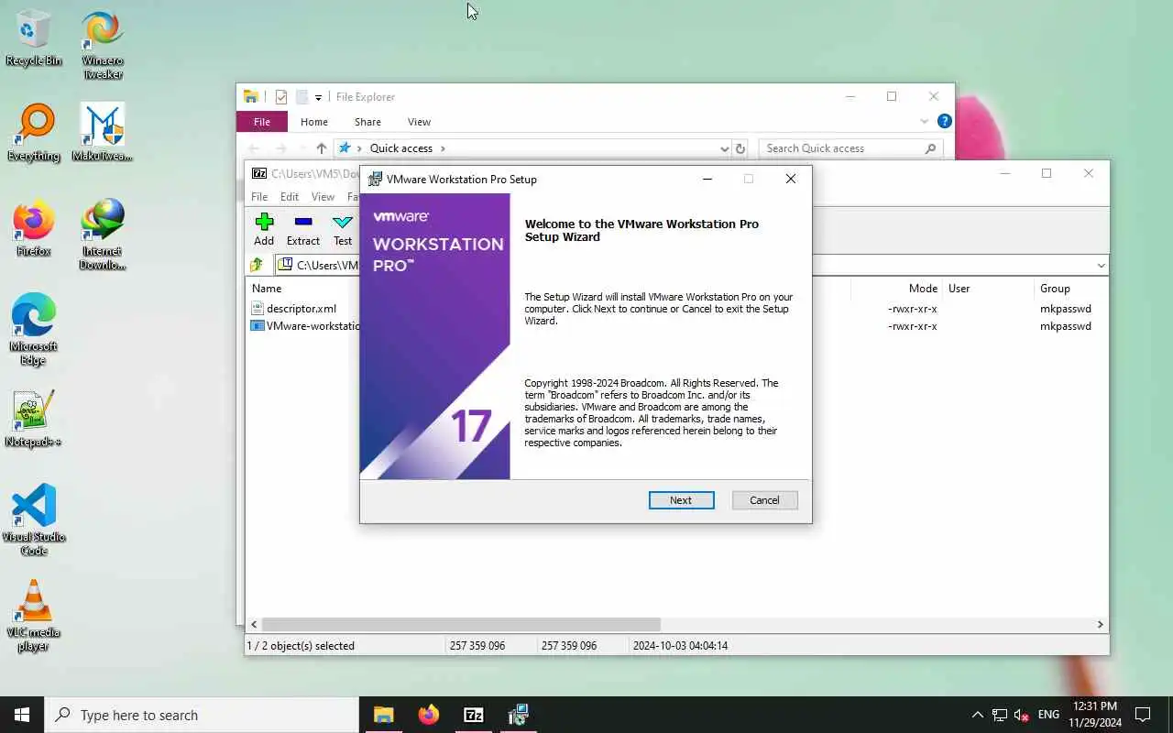
Task: Click the User column header in 7-Zip
Action: [x=959, y=289]
